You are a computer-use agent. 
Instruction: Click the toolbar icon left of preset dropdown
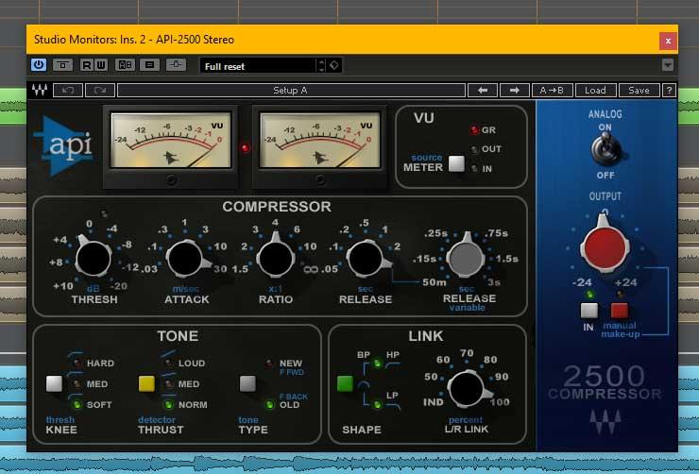(x=176, y=65)
